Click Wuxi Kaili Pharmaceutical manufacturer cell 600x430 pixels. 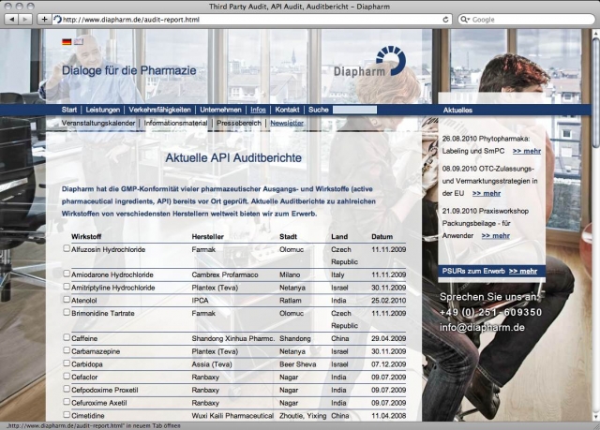[232, 416]
